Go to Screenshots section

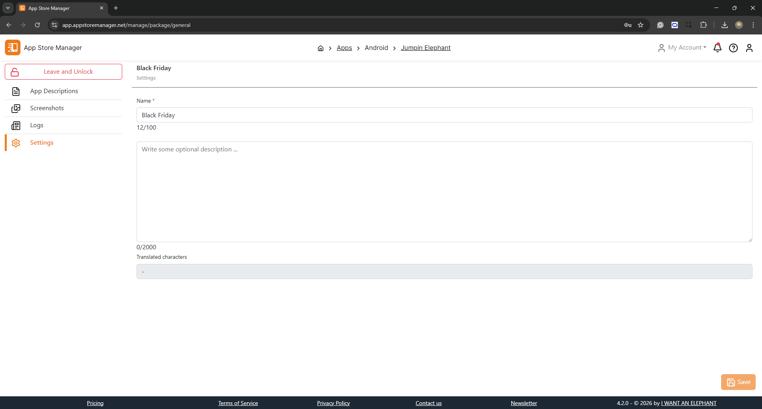point(47,108)
